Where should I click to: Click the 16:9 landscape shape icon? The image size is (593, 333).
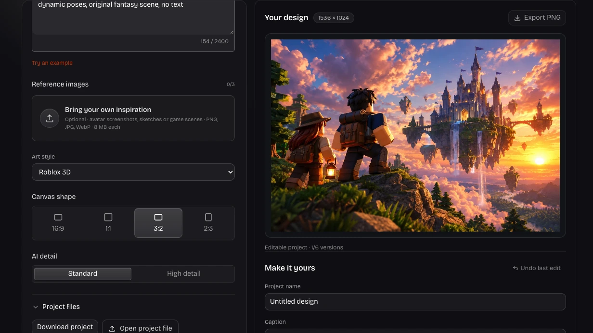[58, 217]
